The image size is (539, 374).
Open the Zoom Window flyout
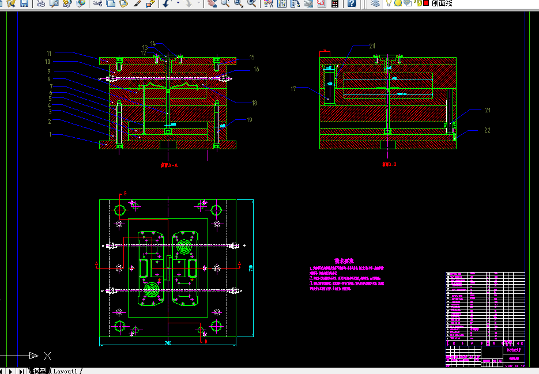[x=239, y=3]
